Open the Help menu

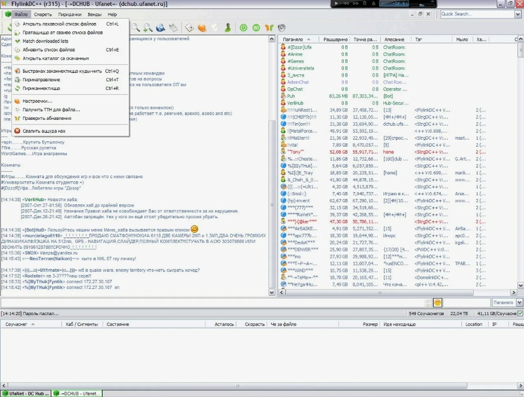point(112,14)
